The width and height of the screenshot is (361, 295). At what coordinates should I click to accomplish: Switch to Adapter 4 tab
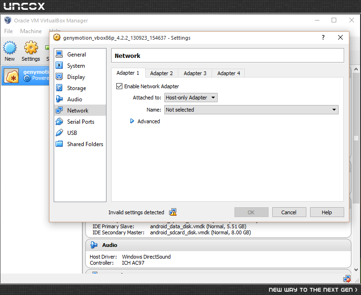click(x=229, y=73)
